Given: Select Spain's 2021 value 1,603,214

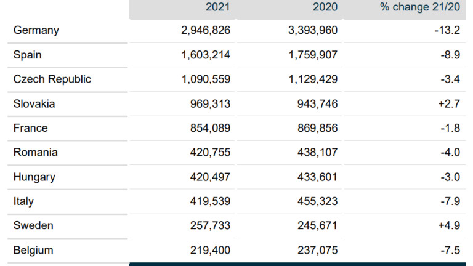Looking at the screenshot, I should 206,55.
